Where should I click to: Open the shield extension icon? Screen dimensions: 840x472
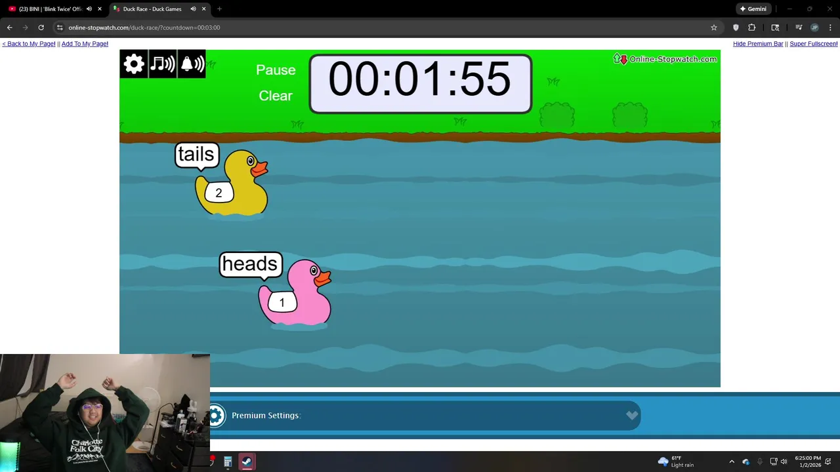click(x=736, y=28)
